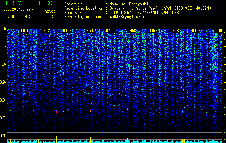
Task: Click the red meteor echo near 0454
Action: 91,111
